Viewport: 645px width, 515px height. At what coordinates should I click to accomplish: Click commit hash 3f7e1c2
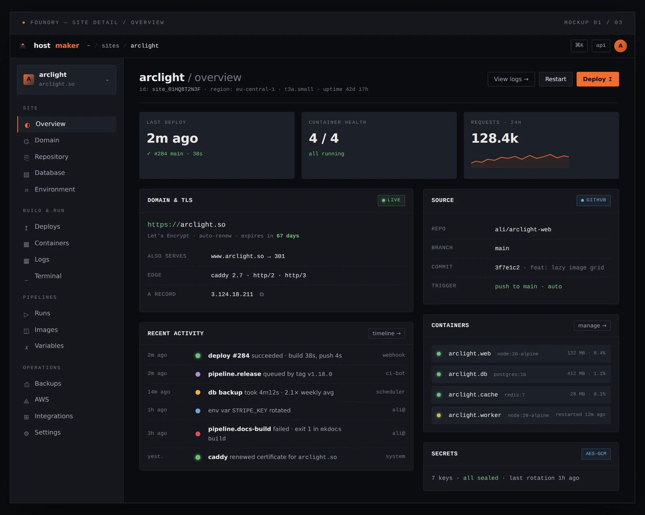pyautogui.click(x=507, y=268)
